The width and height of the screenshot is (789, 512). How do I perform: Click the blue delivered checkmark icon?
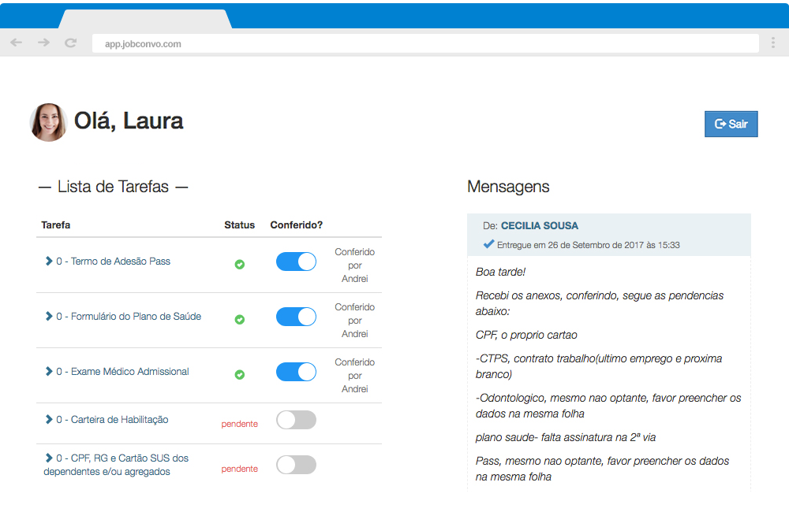pyautogui.click(x=488, y=244)
